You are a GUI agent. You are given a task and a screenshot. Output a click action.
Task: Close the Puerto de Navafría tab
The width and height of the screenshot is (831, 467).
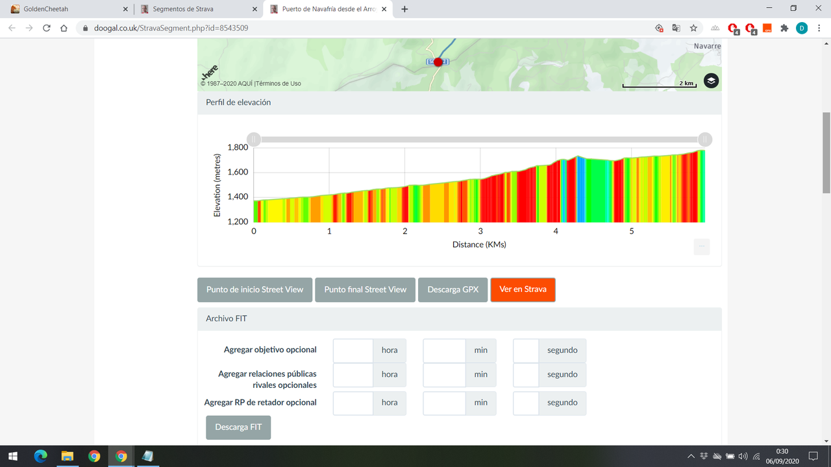384,9
